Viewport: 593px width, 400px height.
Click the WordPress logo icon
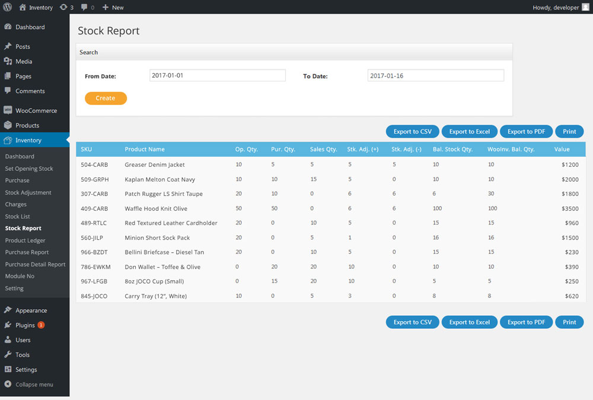pos(7,7)
